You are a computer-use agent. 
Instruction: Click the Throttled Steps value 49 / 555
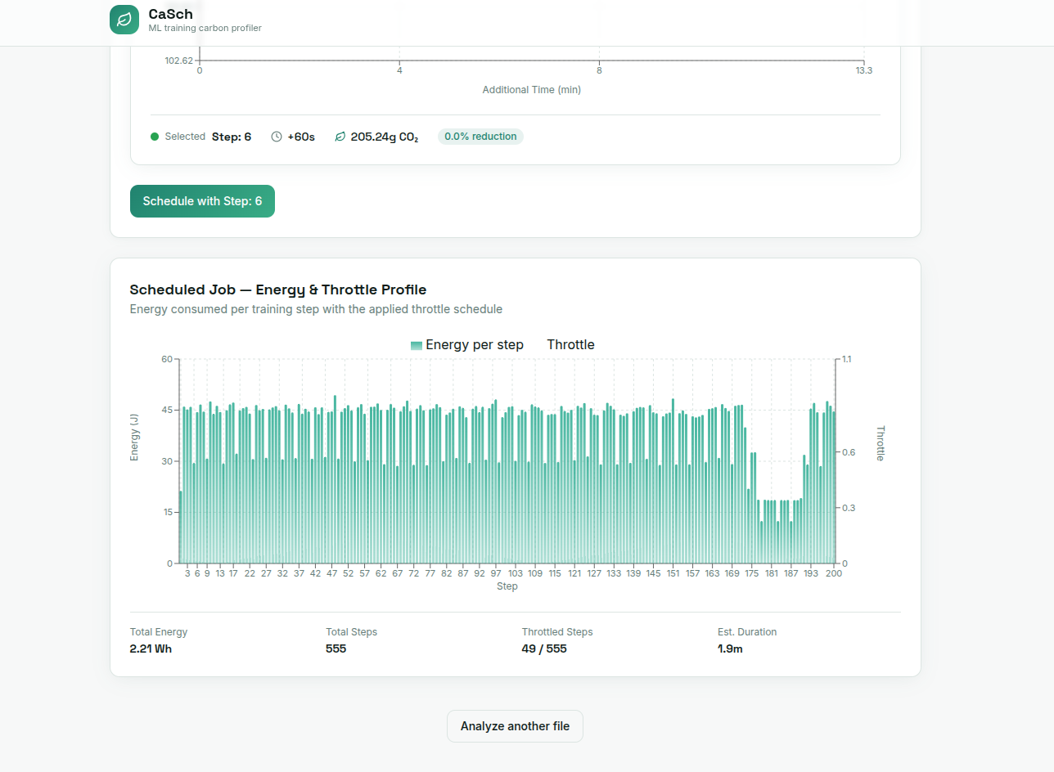pyautogui.click(x=544, y=649)
